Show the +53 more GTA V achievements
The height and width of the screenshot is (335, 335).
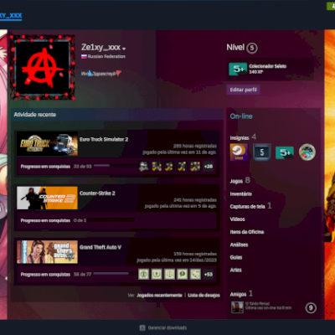click(209, 274)
